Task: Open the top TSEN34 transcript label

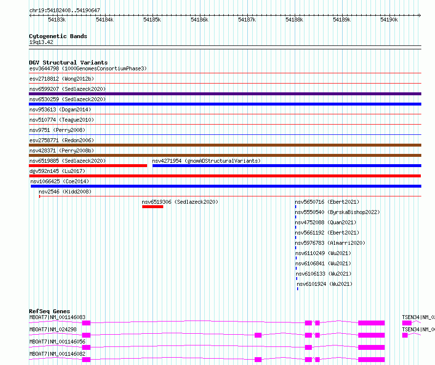Action: click(418, 317)
